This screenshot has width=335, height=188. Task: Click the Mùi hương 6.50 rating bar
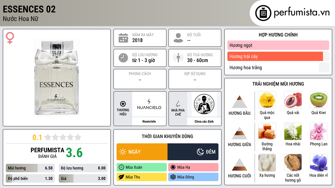click(30, 168)
